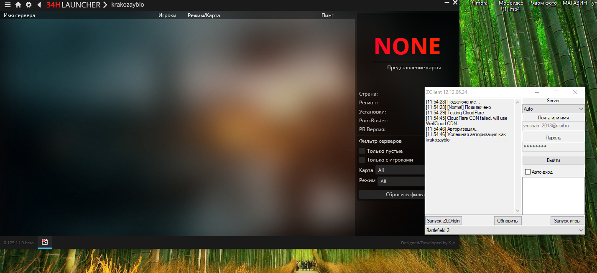This screenshot has width=597, height=273.
Task: Open the Battlefield 3 game selector dropdown
Action: 505,230
